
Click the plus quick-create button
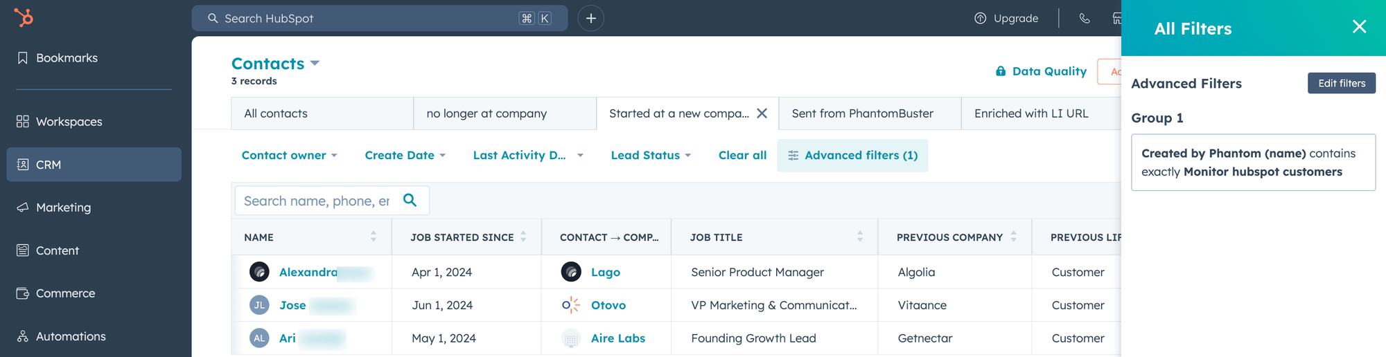point(590,18)
